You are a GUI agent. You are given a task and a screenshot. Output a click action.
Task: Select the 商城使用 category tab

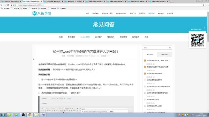point(123,37)
